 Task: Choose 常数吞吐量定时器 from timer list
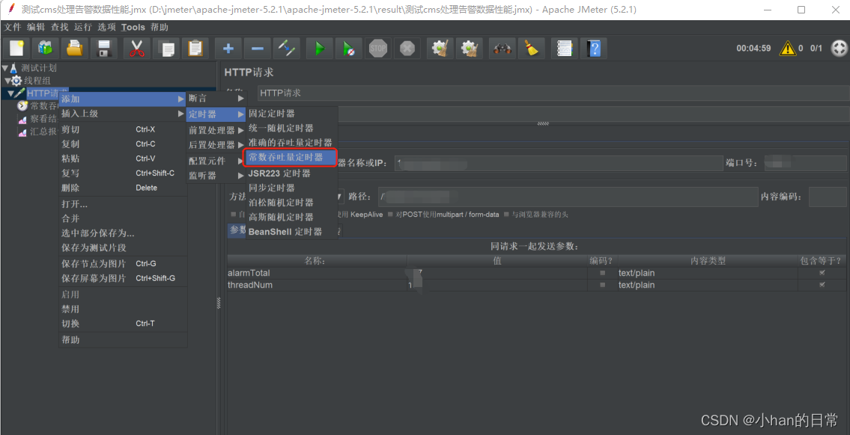click(x=291, y=158)
